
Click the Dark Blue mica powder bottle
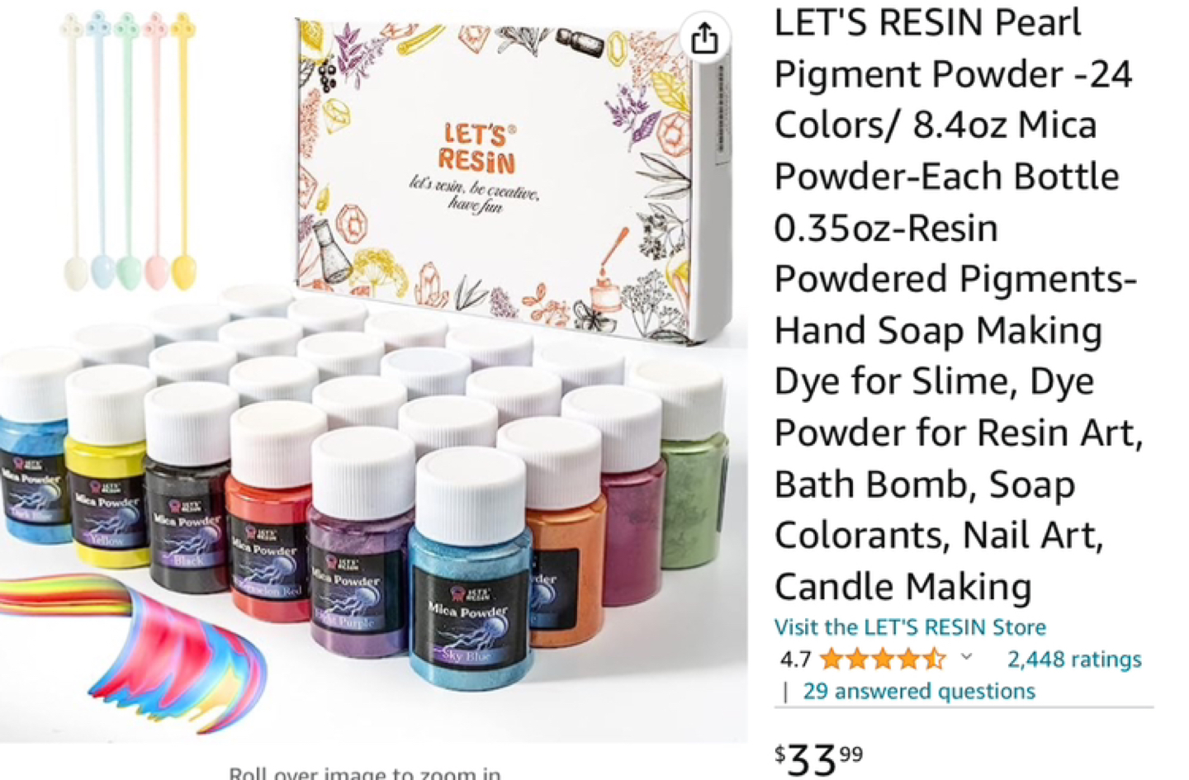pos(33,447)
